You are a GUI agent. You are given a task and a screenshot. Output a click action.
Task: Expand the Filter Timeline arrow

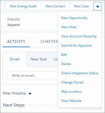pos(30,93)
